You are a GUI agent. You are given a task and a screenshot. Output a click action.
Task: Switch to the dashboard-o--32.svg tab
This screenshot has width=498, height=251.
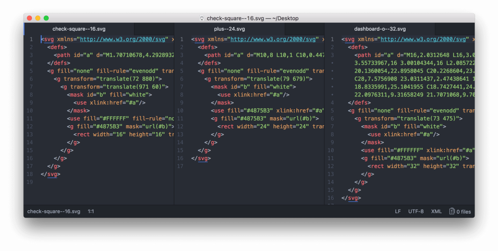pyautogui.click(x=380, y=29)
